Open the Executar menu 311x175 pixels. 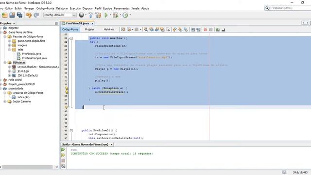click(x=75, y=8)
